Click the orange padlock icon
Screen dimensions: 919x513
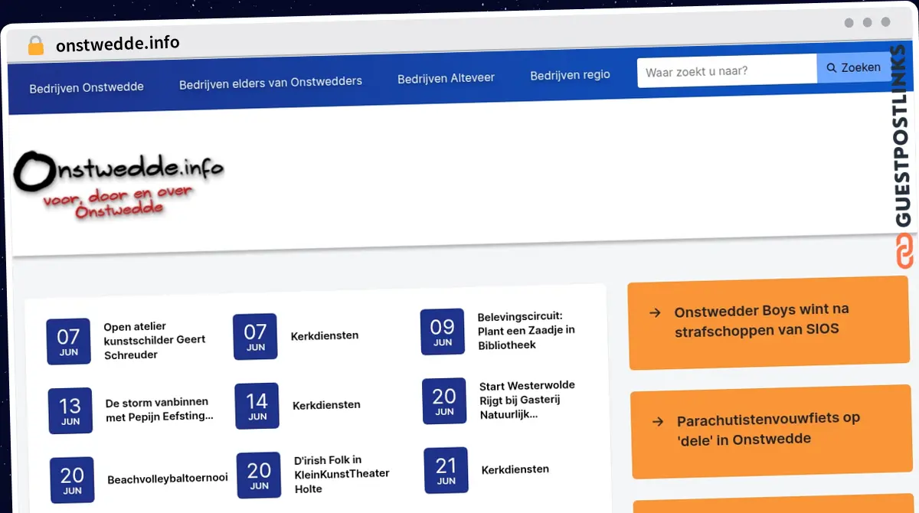(36, 45)
